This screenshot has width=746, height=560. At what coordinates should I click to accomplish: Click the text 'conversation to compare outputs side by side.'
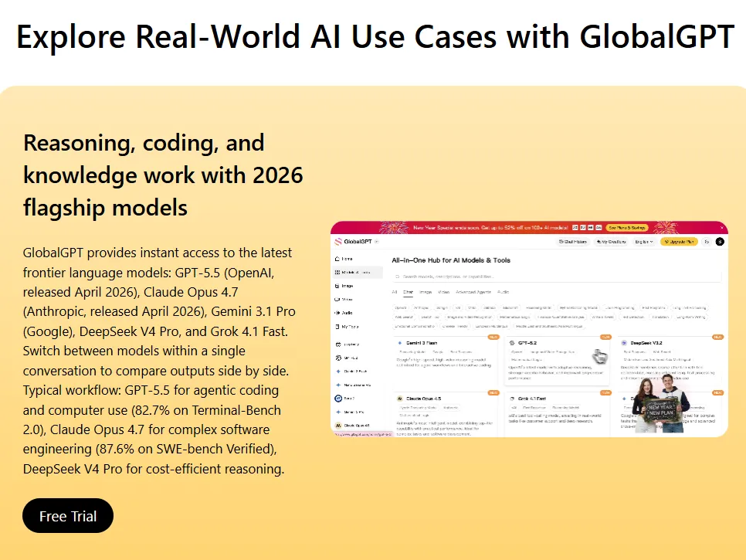coord(155,371)
